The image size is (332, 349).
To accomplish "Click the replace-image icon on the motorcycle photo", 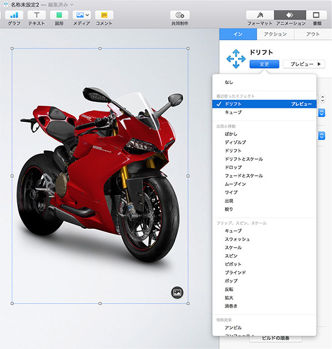I will pyautogui.click(x=177, y=292).
